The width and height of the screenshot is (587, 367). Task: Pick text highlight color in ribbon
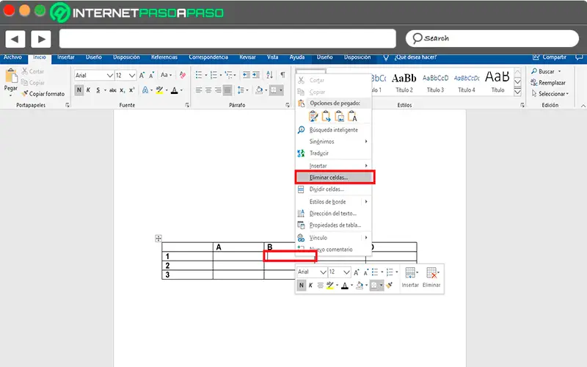(x=160, y=90)
